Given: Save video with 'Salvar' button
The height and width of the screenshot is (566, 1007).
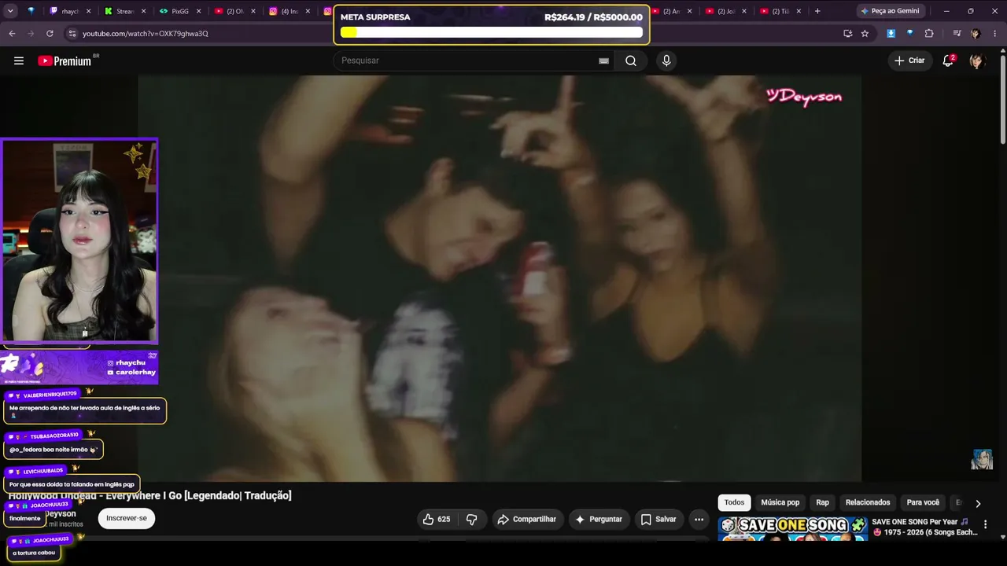Looking at the screenshot, I should [658, 519].
